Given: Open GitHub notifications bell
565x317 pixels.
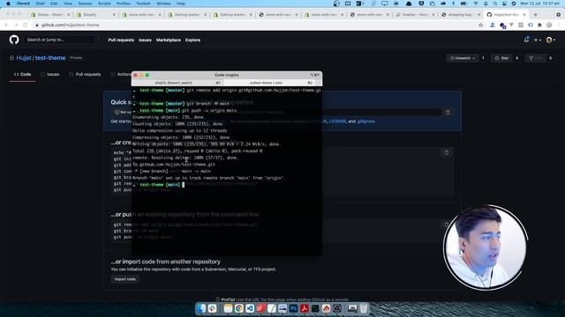Looking at the screenshot, I should [526, 40].
